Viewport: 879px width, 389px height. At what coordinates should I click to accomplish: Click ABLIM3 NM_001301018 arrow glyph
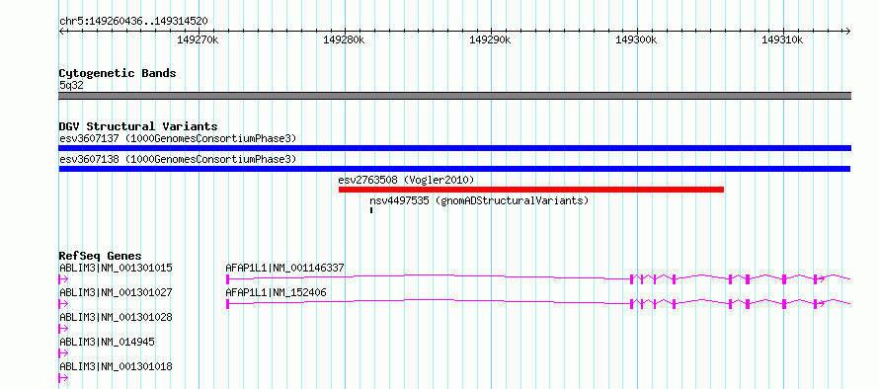[63, 378]
